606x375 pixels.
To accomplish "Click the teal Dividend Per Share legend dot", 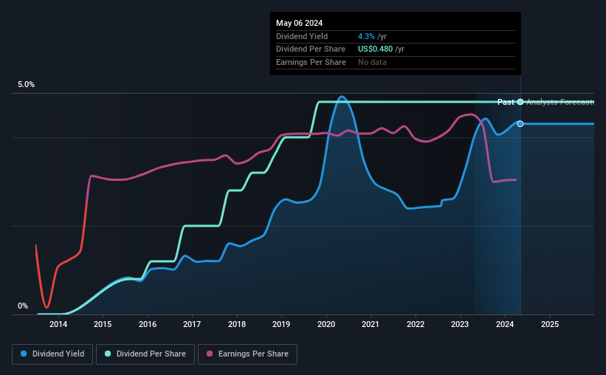I will 108,354.
